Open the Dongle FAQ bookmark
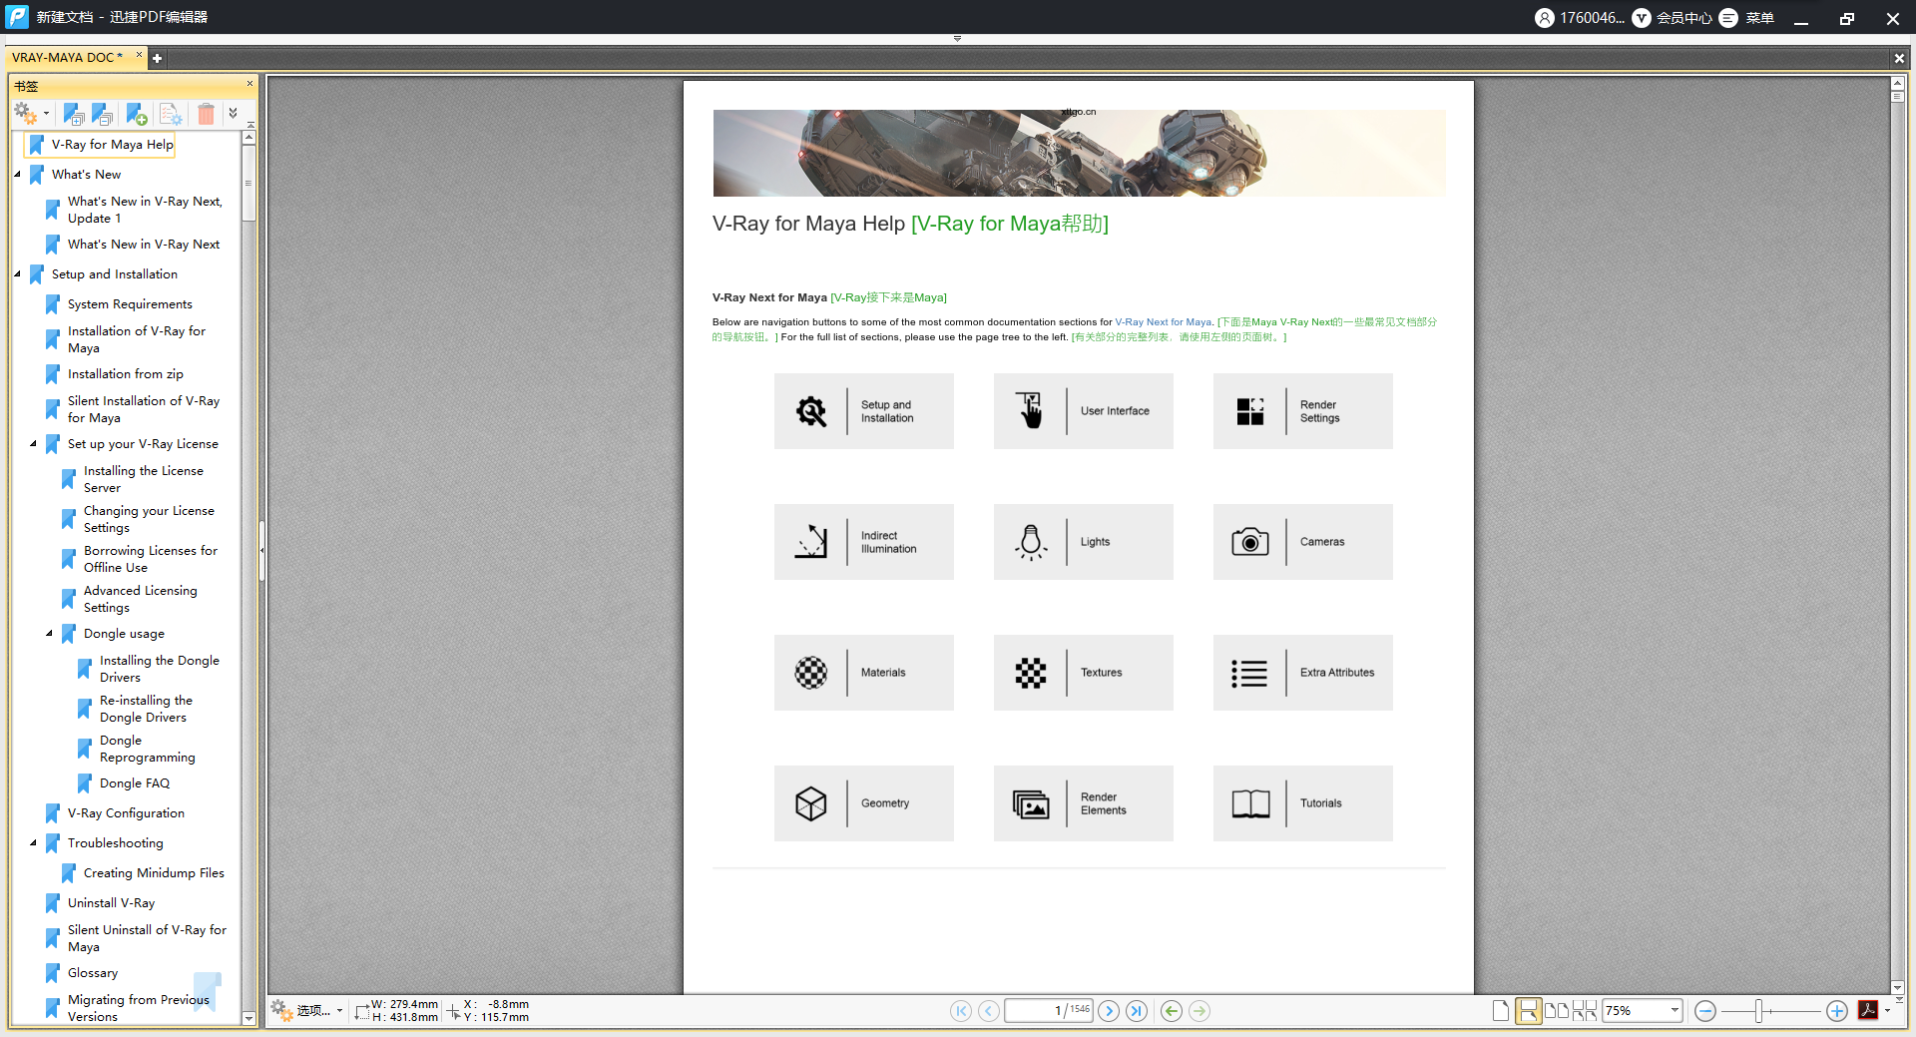The height and width of the screenshot is (1037, 1916). (x=135, y=783)
